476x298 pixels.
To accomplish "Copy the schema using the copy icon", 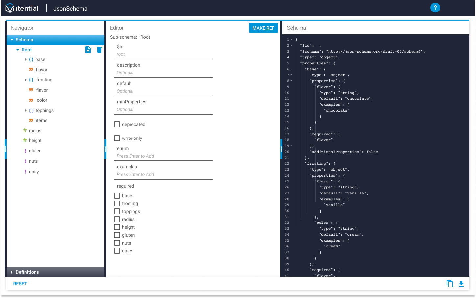I will 450,284.
